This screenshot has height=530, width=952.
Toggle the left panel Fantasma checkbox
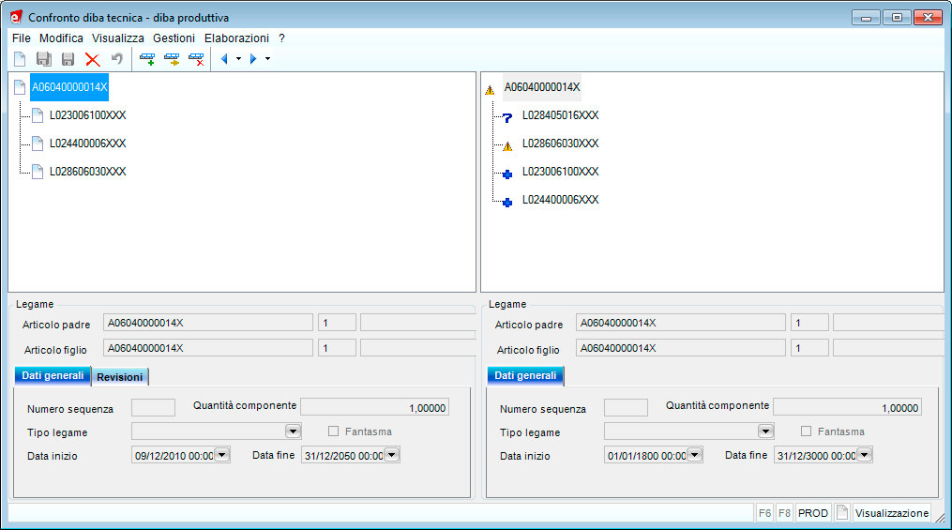click(333, 432)
